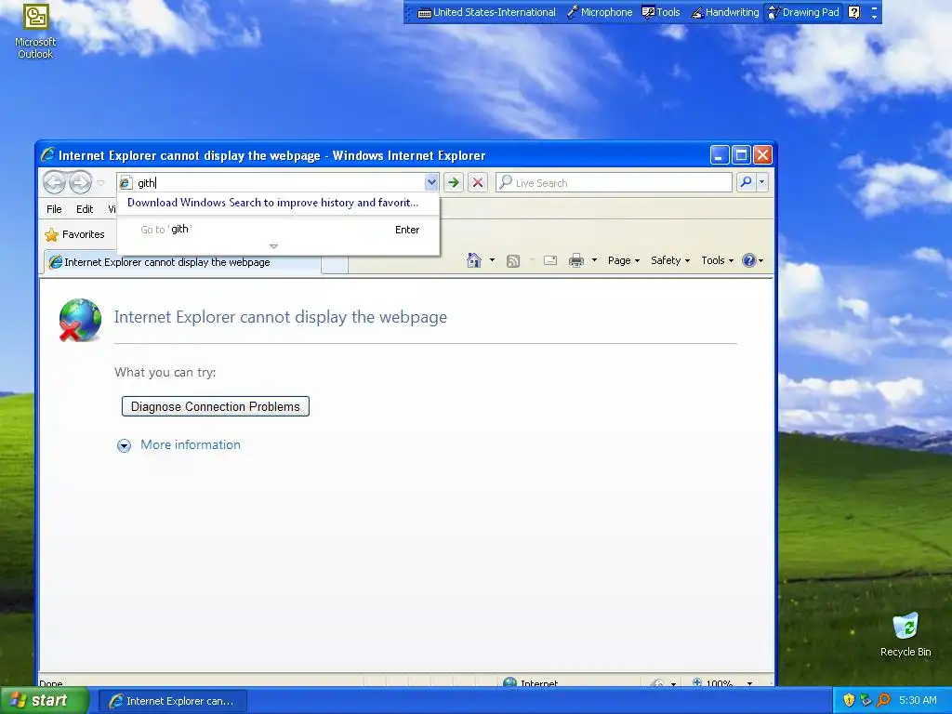Screen dimensions: 952x714
Task: Expand the More information section arrow
Action: pos(124,445)
